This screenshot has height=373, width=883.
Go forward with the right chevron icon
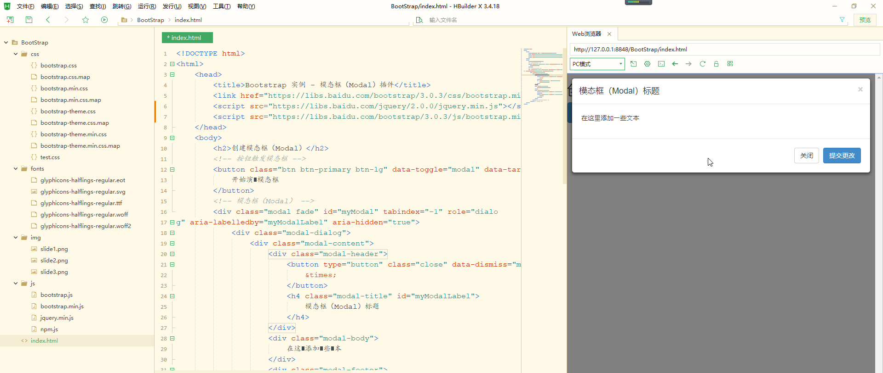point(67,20)
